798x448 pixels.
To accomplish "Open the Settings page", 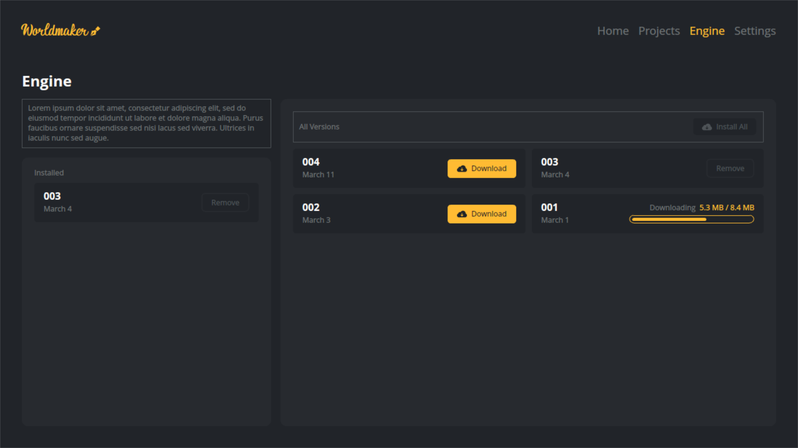I will point(755,31).
